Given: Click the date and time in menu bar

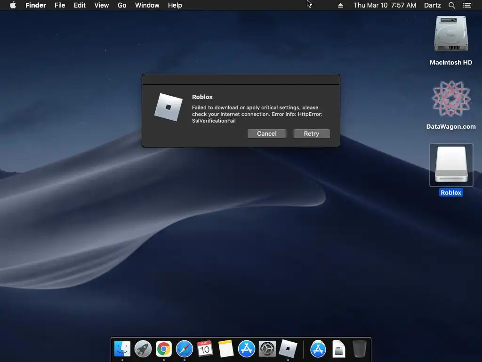Looking at the screenshot, I should click(x=385, y=5).
